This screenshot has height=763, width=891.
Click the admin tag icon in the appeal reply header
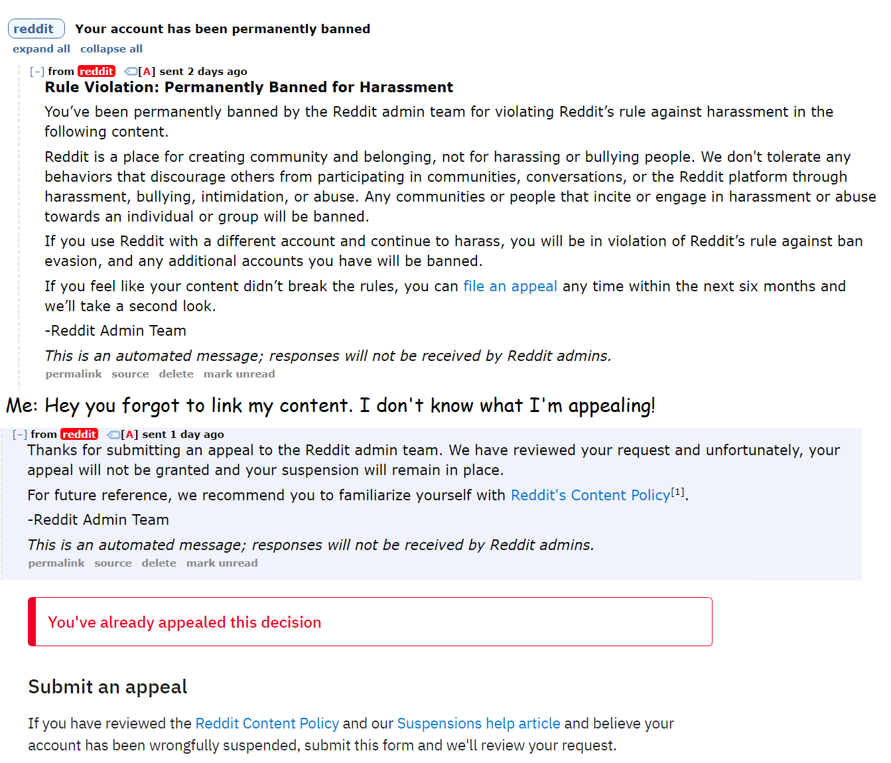[114, 435]
